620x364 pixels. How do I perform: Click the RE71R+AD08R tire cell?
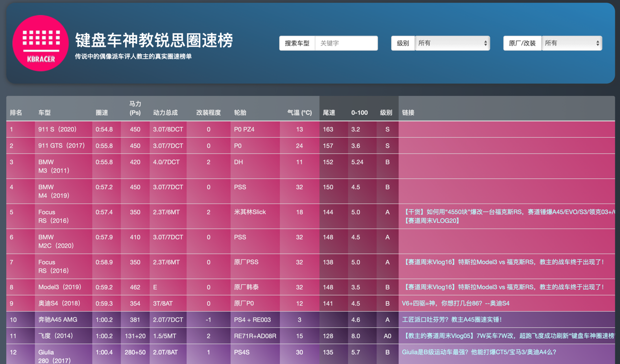point(255,336)
